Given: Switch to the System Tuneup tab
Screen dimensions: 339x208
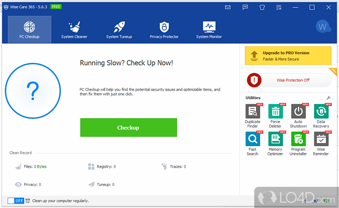Looking at the screenshot, I should pos(119,30).
